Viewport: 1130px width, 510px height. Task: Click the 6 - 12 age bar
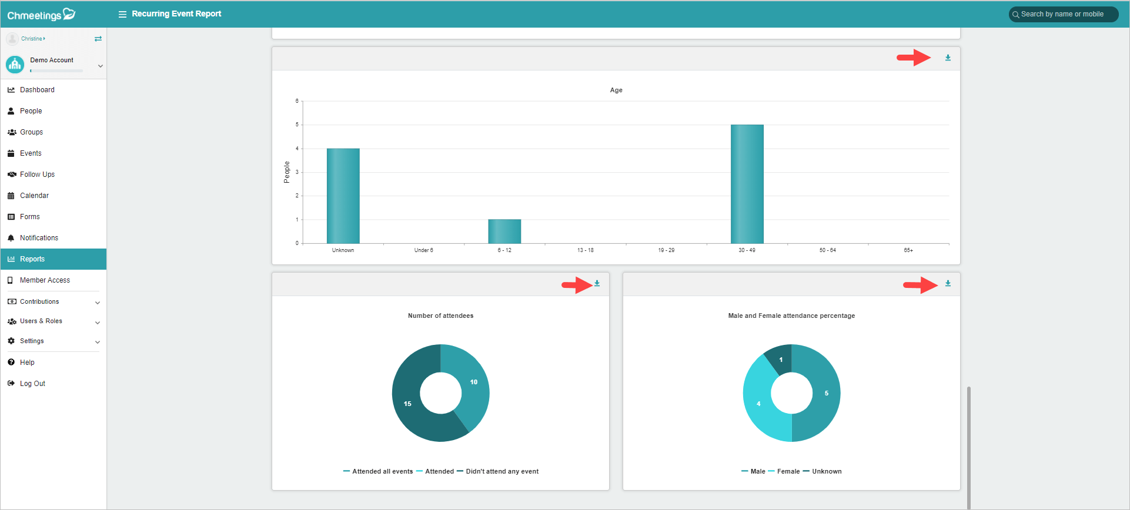click(x=504, y=231)
